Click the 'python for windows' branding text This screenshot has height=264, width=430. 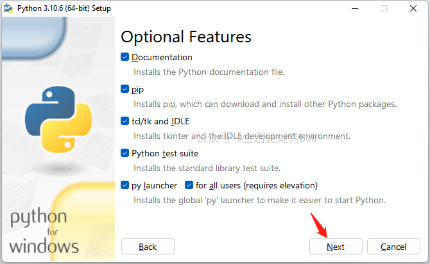[x=44, y=232]
